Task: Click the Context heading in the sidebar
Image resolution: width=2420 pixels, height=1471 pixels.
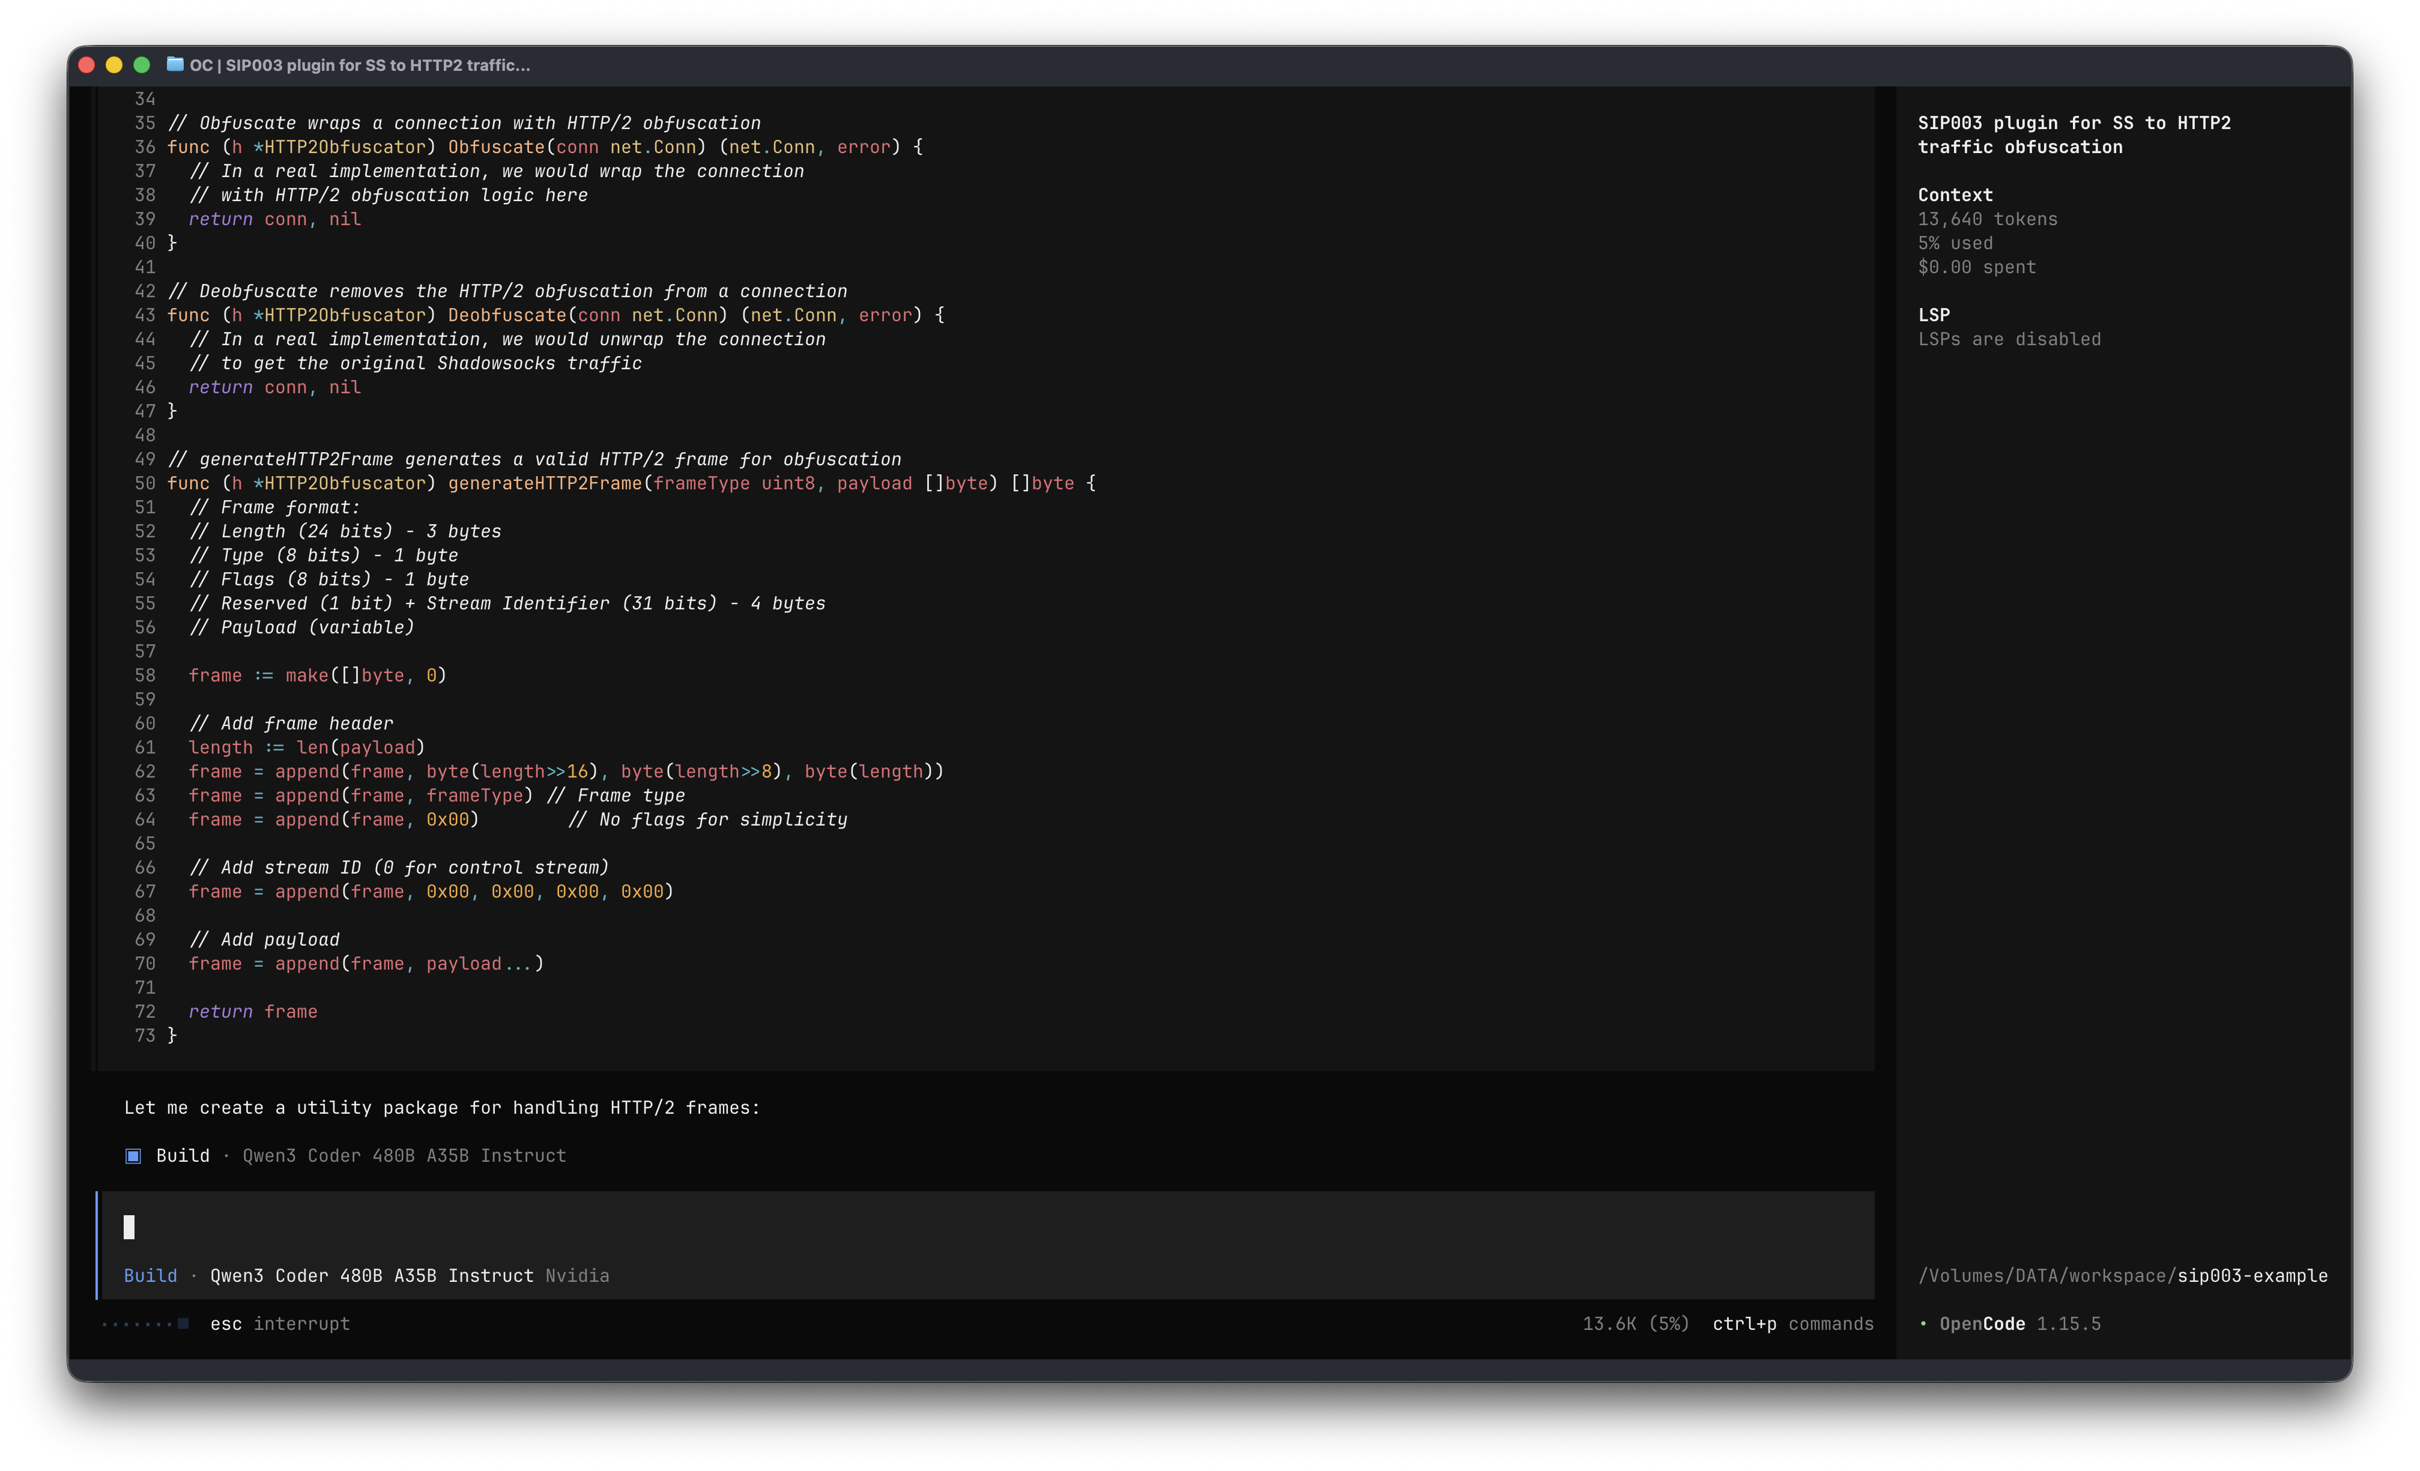Action: pos(1955,195)
